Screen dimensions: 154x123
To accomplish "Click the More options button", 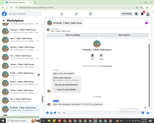I will click(124, 35).
